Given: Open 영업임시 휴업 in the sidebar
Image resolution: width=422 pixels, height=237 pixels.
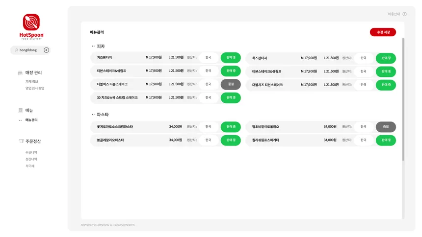Looking at the screenshot, I should pyautogui.click(x=35, y=88).
